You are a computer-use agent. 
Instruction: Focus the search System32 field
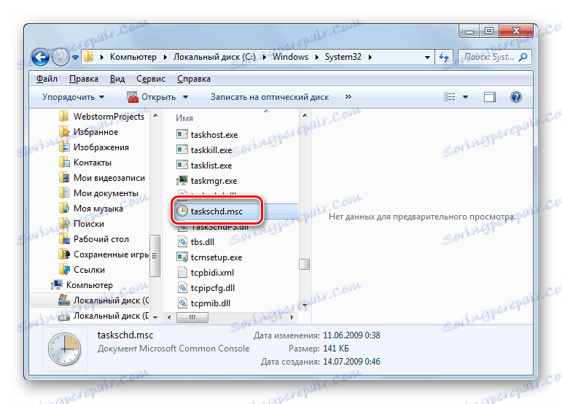coord(489,57)
